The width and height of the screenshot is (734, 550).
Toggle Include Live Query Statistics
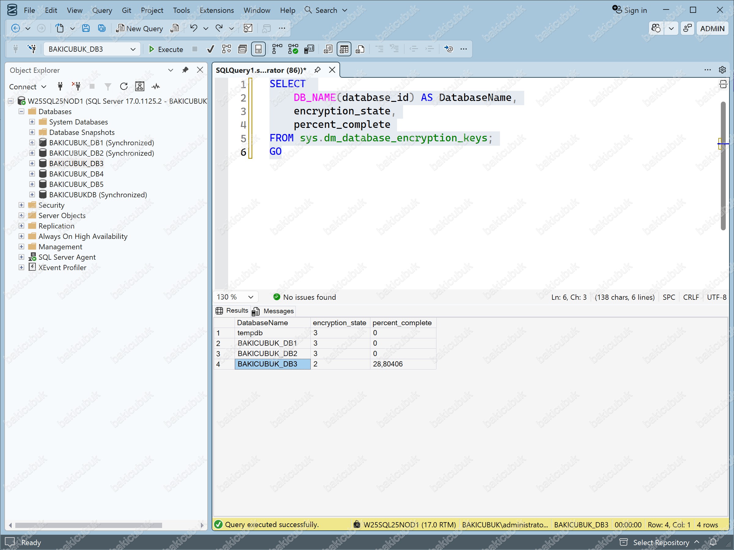point(293,49)
